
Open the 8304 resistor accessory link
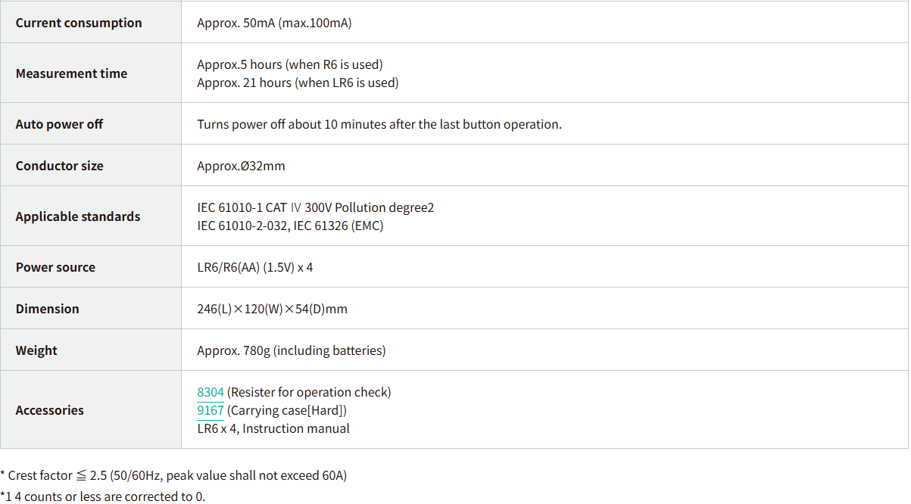(211, 392)
